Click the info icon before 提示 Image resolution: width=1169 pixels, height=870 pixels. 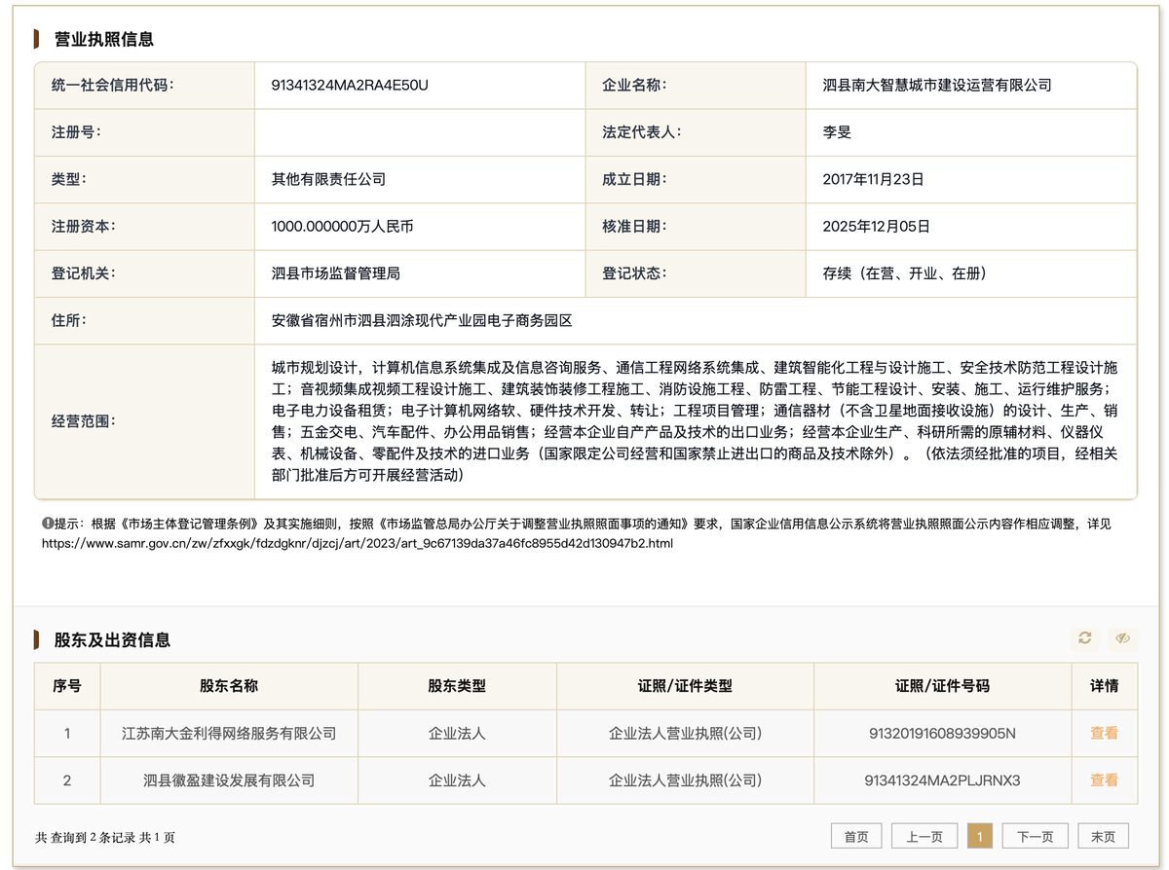point(47,524)
